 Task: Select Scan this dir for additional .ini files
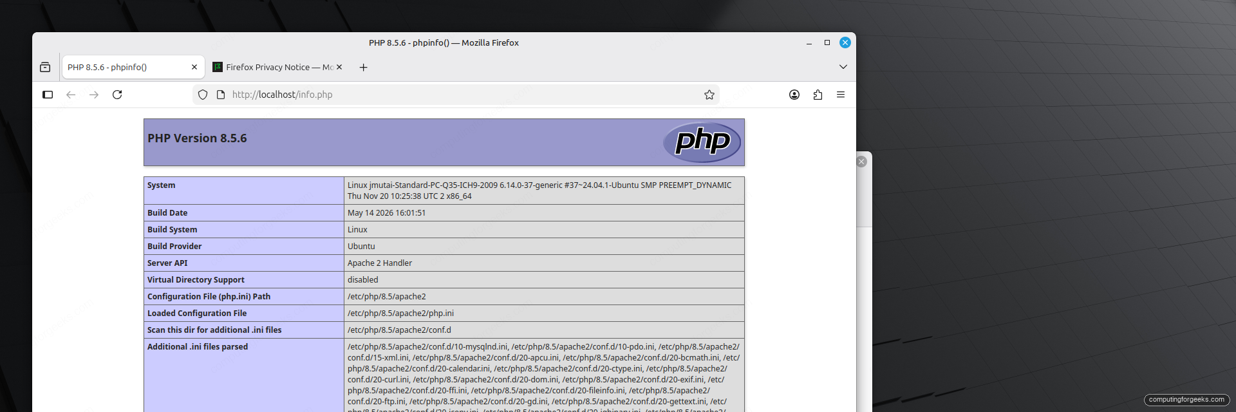[x=214, y=330]
